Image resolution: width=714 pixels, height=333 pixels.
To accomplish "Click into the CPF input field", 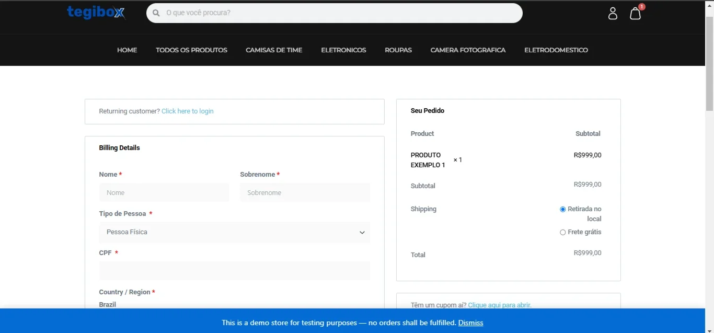I will 235,271.
